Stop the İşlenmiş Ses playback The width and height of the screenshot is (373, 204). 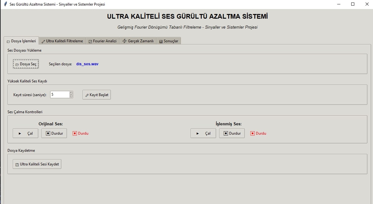coord(232,133)
